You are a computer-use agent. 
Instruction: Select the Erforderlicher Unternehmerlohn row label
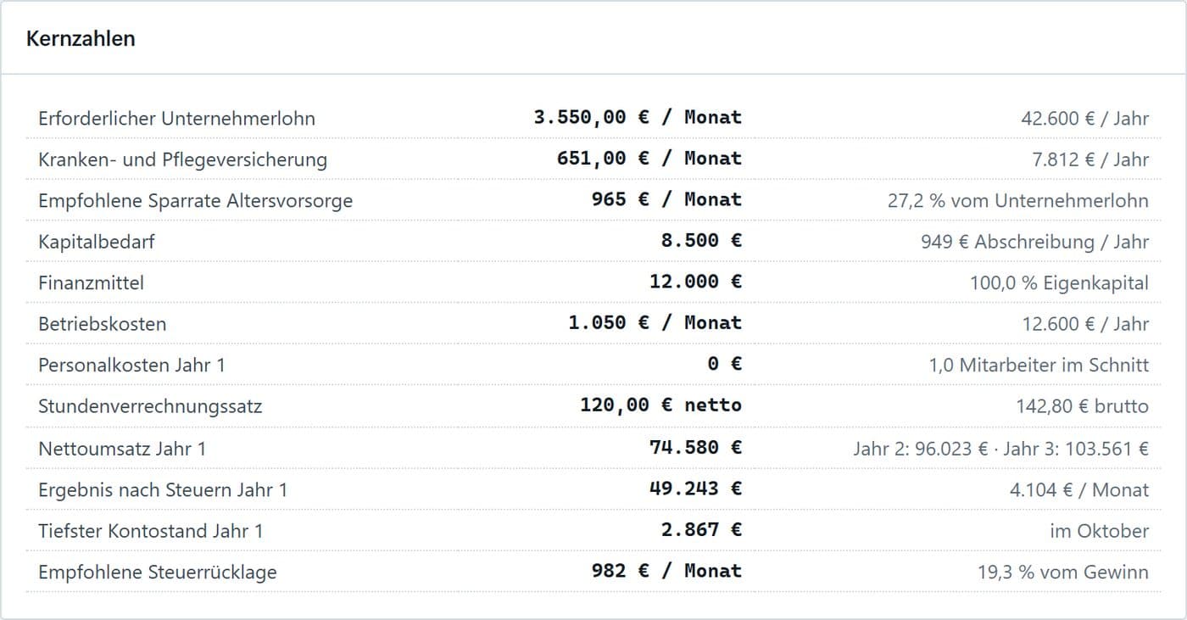(x=176, y=118)
